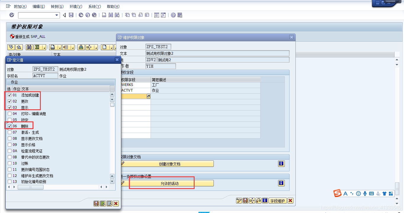Check activity 04 打印、编辑消息
The image size is (404, 213).
click(10, 114)
